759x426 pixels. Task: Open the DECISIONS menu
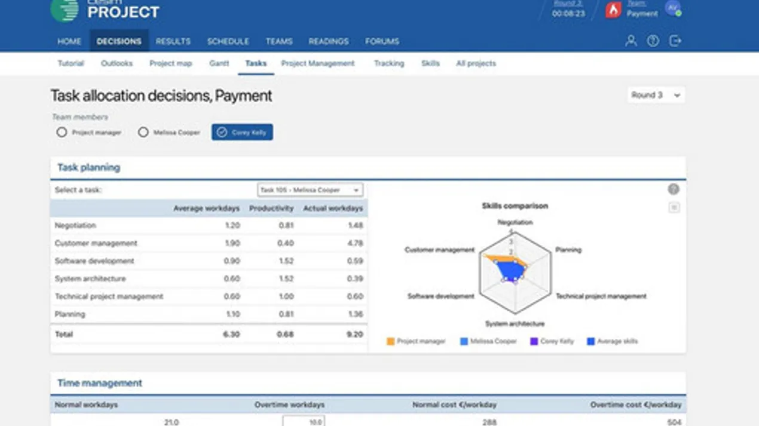coord(119,41)
